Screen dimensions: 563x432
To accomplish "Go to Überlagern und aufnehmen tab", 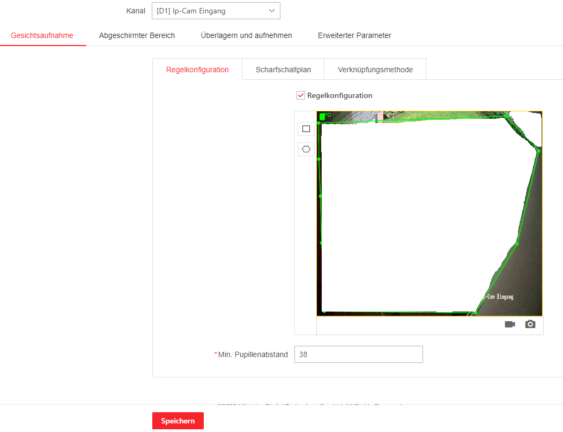I will tap(246, 35).
